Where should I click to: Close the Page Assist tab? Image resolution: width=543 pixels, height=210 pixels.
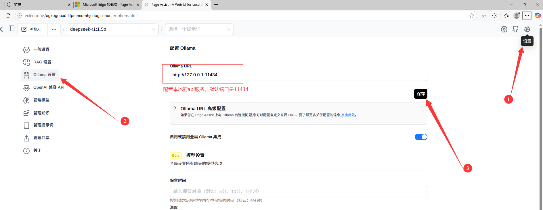pos(207,5)
